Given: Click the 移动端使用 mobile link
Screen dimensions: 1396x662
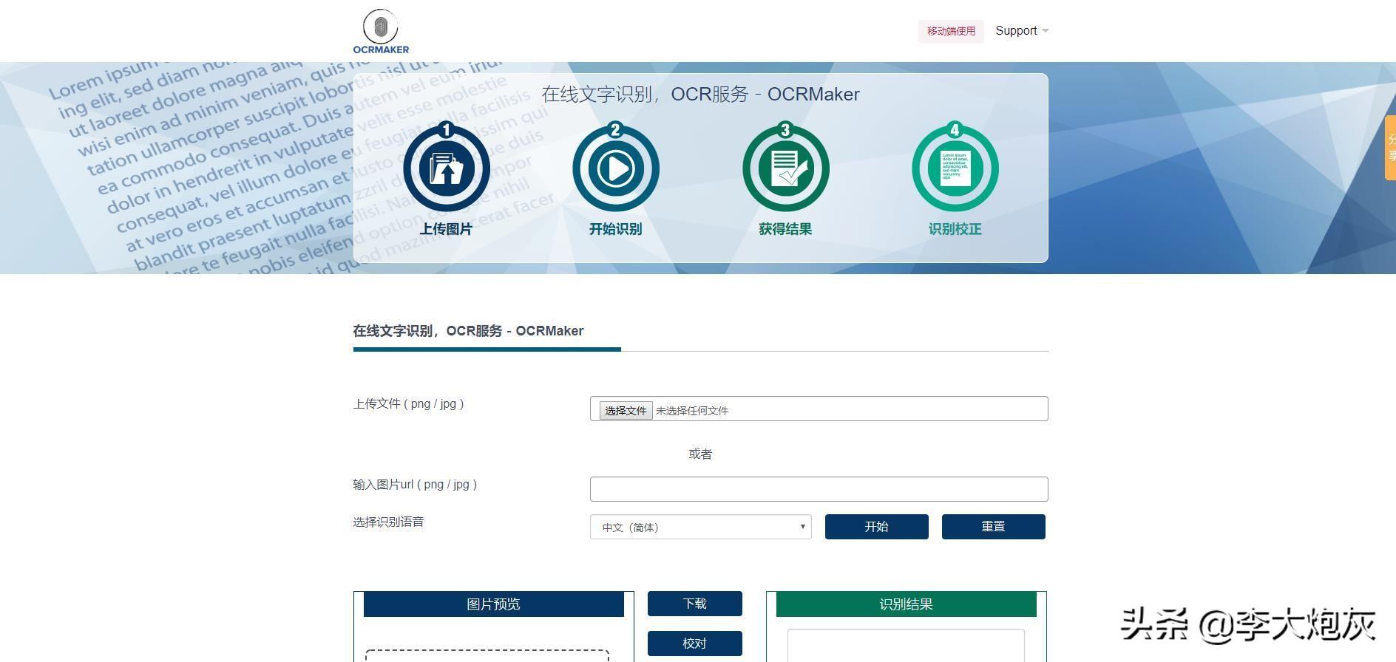Looking at the screenshot, I should [x=951, y=31].
